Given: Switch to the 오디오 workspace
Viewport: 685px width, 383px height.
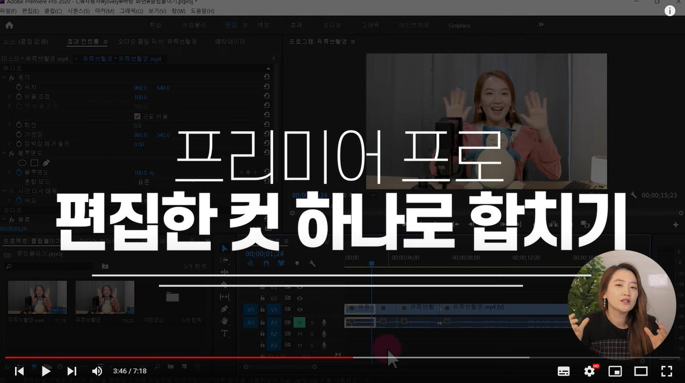Looking at the screenshot, I should [332, 25].
